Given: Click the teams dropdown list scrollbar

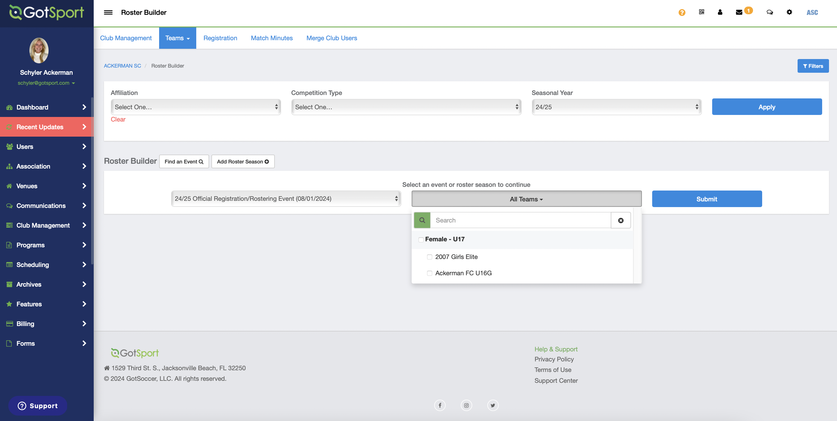Looking at the screenshot, I should click(x=637, y=246).
